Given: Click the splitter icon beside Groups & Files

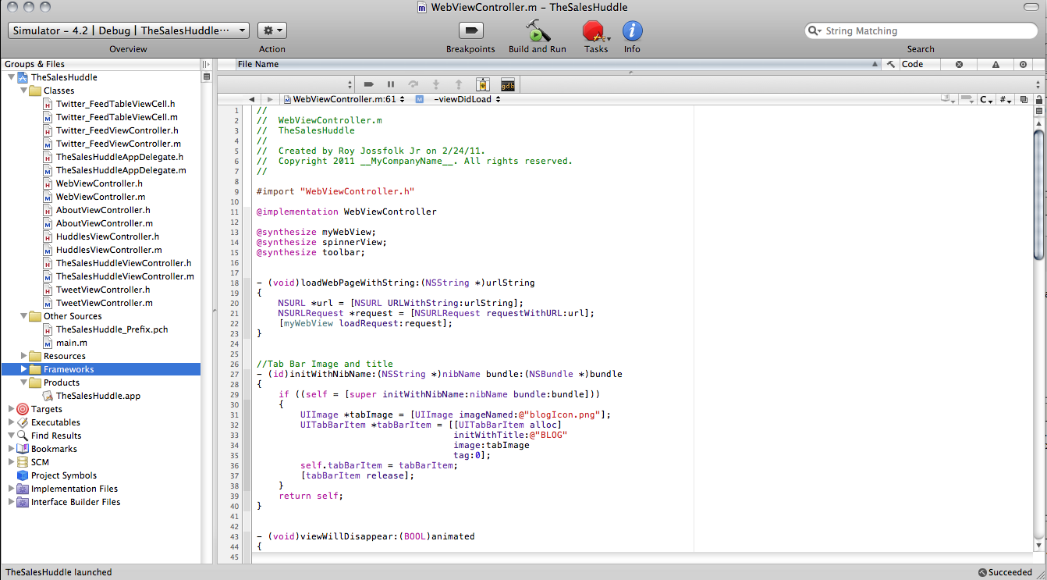Looking at the screenshot, I should point(206,64).
